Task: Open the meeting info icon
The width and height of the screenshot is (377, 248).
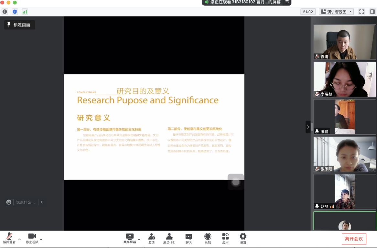Action: coord(5,12)
